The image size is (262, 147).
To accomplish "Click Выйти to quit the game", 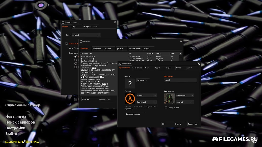I will pos(11,134).
